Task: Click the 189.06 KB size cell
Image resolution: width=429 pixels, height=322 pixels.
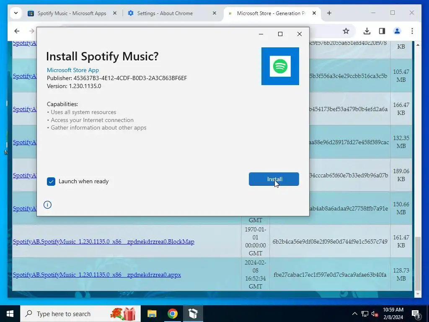Action: coord(401,175)
